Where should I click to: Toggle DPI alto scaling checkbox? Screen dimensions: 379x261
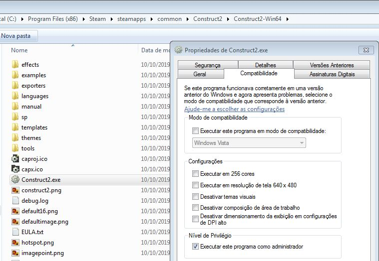click(195, 219)
